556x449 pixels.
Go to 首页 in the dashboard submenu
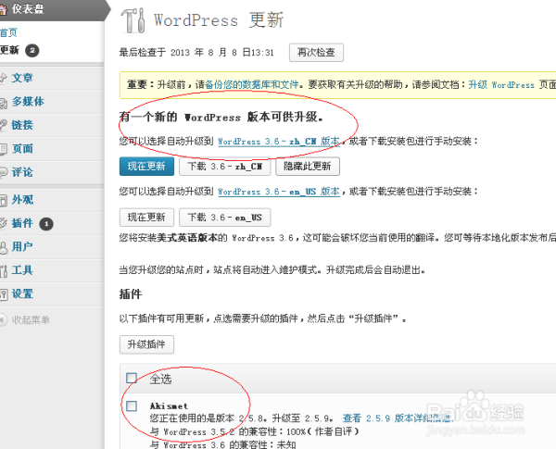point(8,33)
